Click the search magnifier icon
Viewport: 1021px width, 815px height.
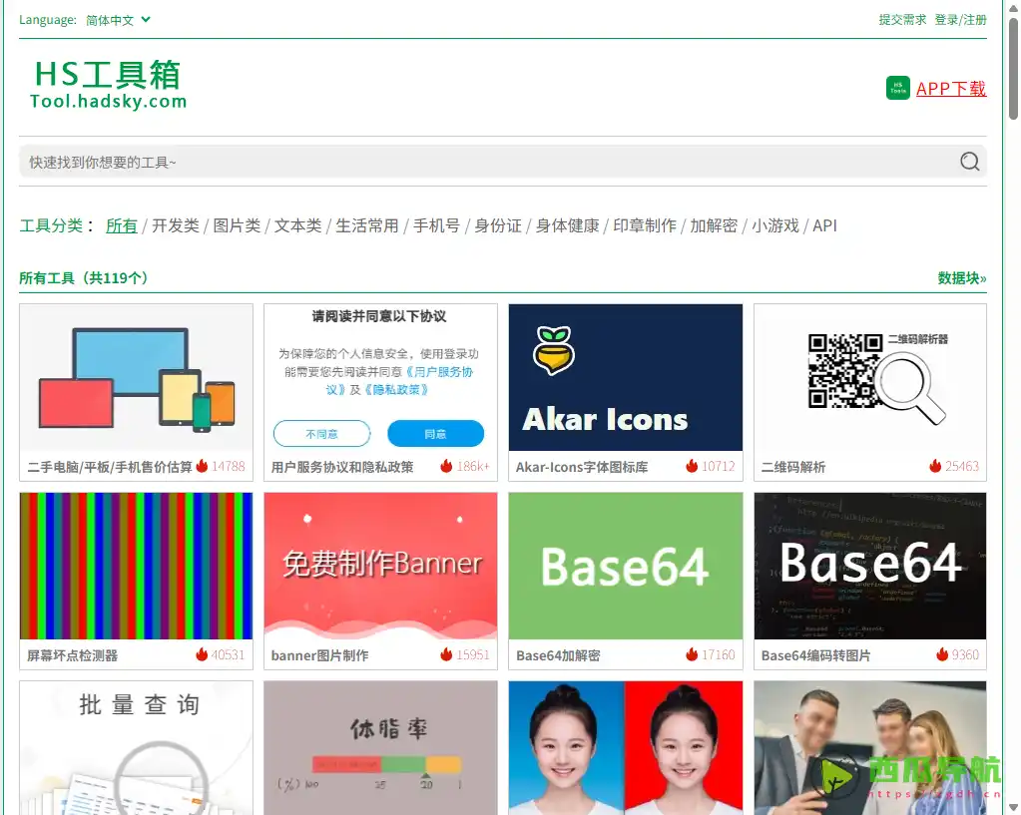pos(969,161)
